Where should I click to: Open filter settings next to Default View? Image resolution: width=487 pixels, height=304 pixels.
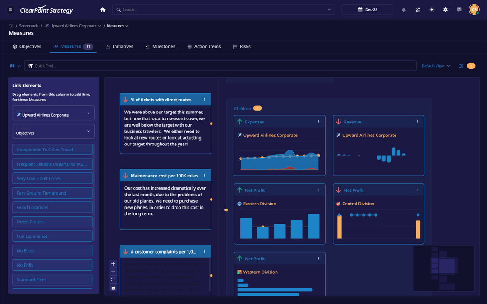[461, 66]
